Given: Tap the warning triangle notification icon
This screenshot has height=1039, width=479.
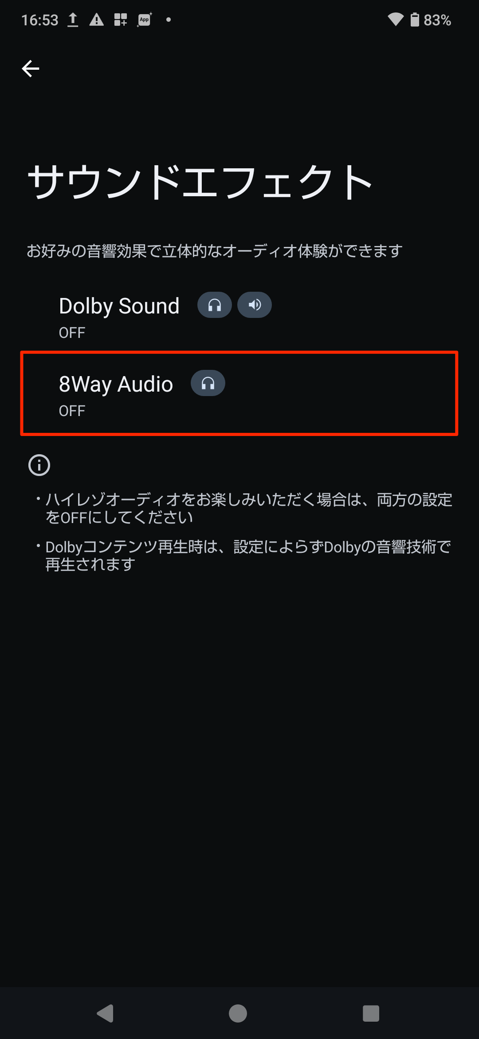Looking at the screenshot, I should pos(97,20).
